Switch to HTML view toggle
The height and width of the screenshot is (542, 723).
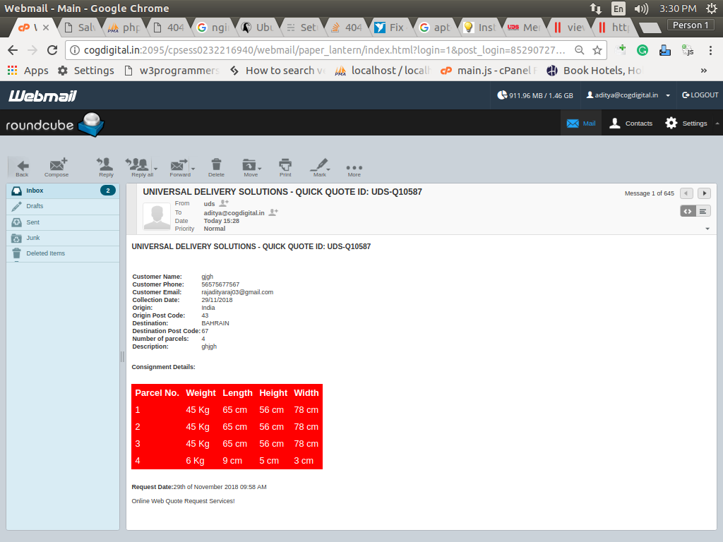point(688,211)
